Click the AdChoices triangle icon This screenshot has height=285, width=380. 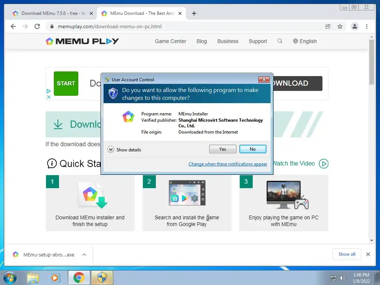[49, 91]
